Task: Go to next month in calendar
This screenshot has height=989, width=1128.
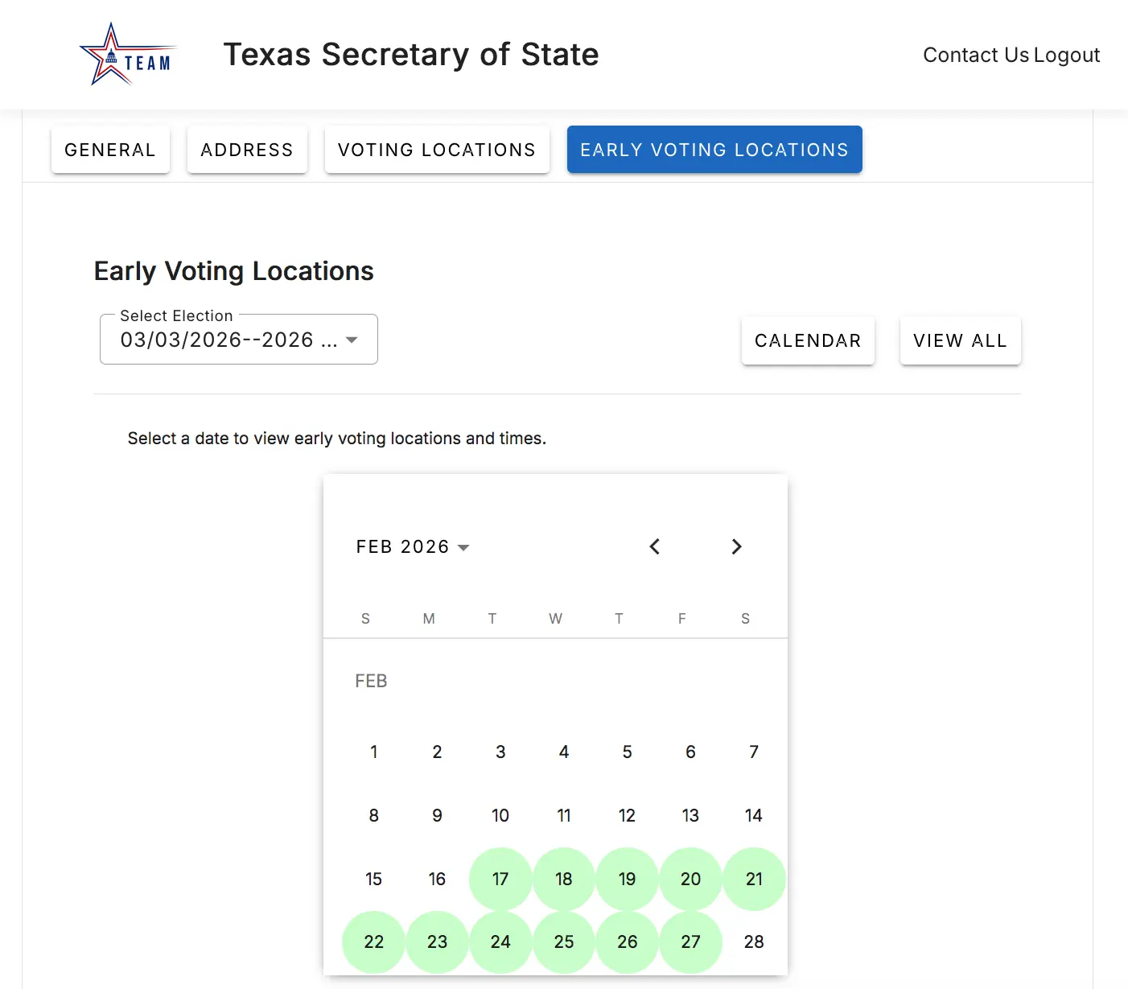Action: click(x=736, y=547)
